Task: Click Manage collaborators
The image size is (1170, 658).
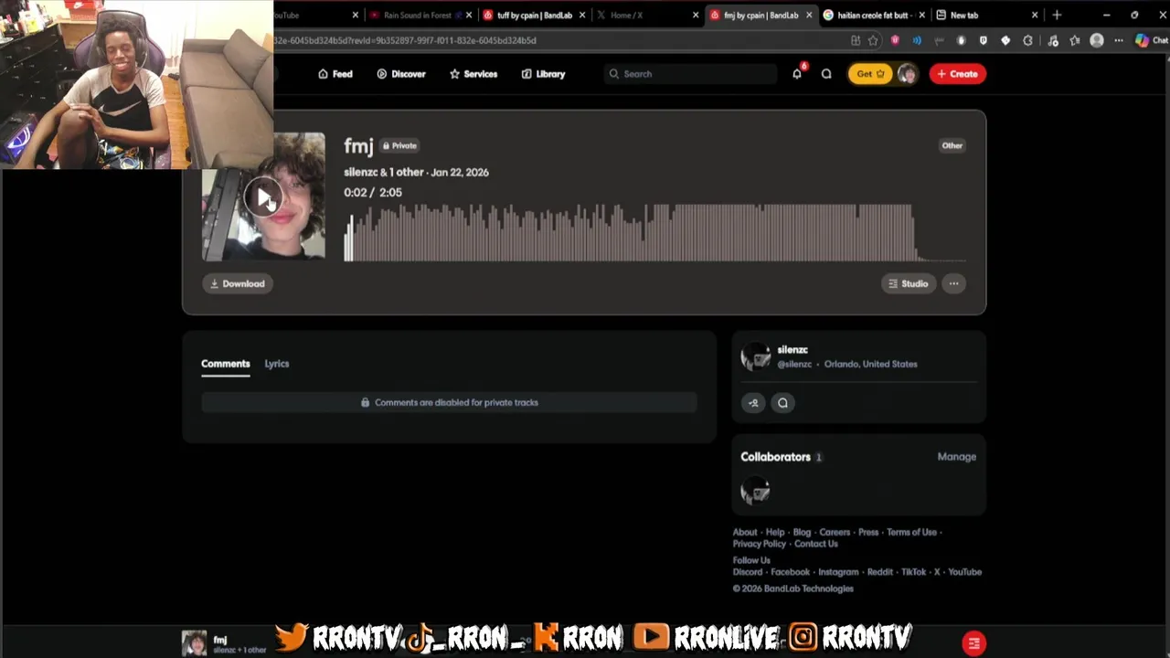Action: (x=957, y=457)
